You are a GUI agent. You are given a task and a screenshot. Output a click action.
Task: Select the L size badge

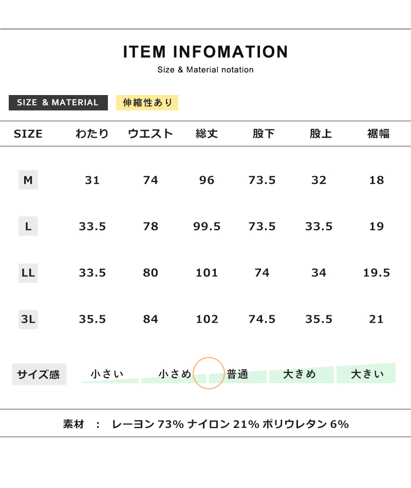28,226
